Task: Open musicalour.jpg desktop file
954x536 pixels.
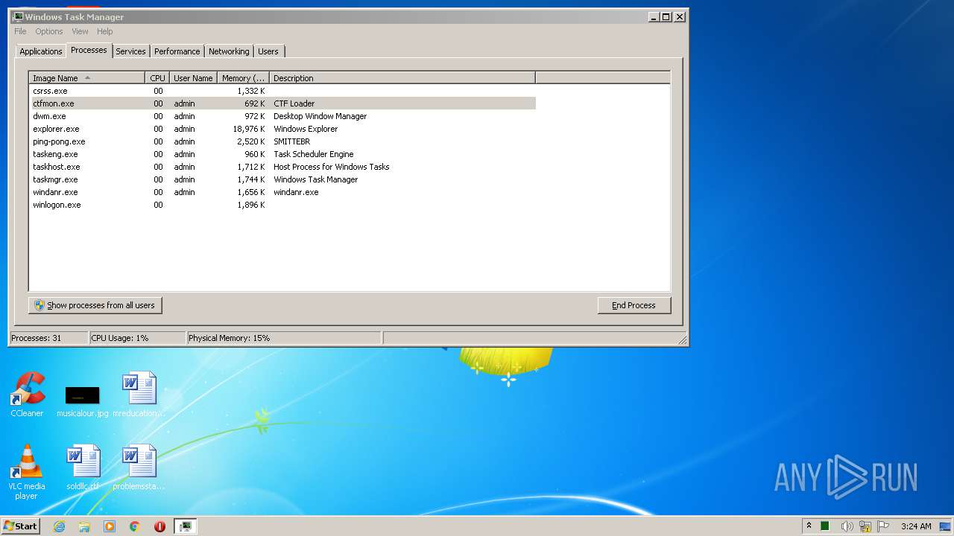Action: (x=82, y=401)
